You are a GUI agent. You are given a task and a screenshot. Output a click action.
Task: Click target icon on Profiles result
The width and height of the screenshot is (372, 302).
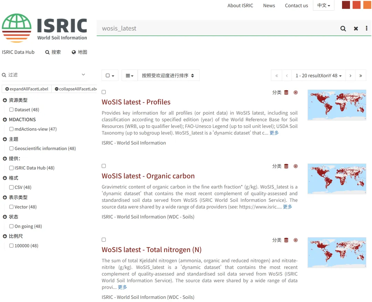pyautogui.click(x=296, y=93)
